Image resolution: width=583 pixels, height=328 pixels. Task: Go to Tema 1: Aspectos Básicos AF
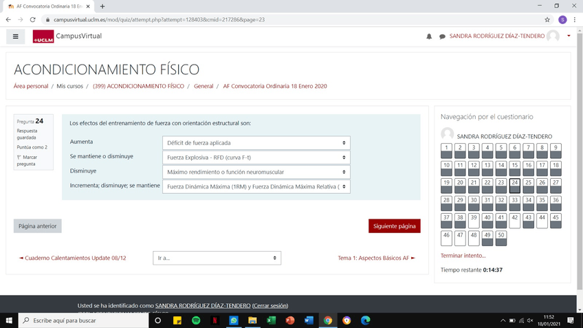[376, 258]
